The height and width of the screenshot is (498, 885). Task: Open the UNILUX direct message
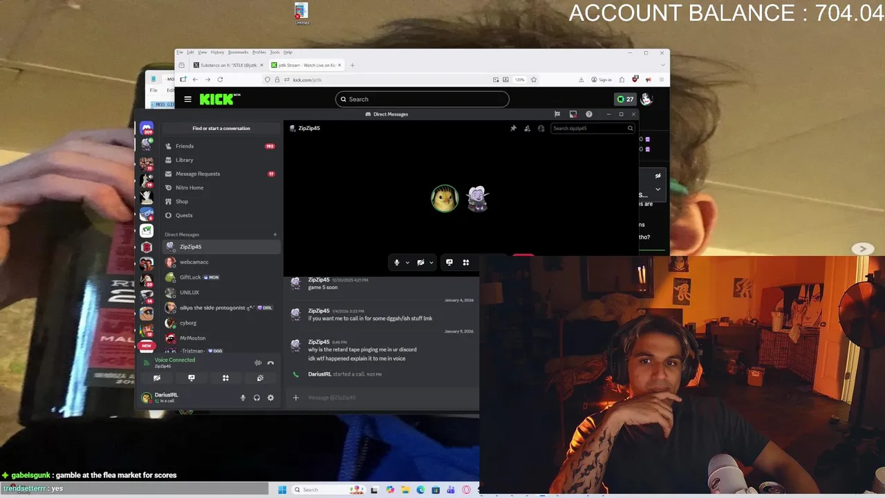221,293
